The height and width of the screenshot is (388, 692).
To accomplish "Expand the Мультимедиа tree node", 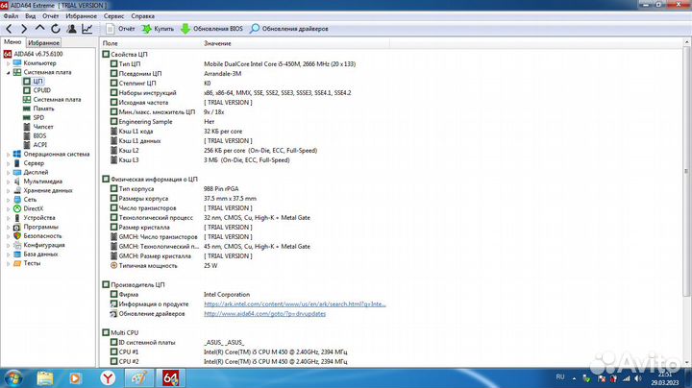I will [x=9, y=182].
